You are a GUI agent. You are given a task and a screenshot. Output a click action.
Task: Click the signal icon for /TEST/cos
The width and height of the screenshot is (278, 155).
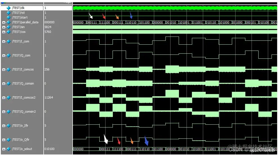pos(8,32)
